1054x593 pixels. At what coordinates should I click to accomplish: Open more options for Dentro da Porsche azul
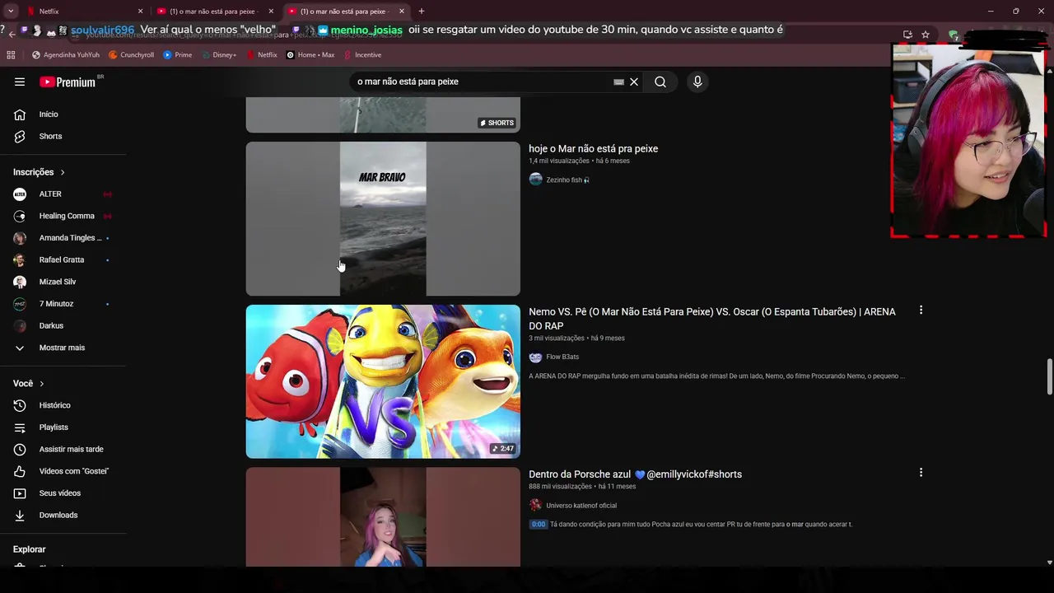click(x=921, y=473)
